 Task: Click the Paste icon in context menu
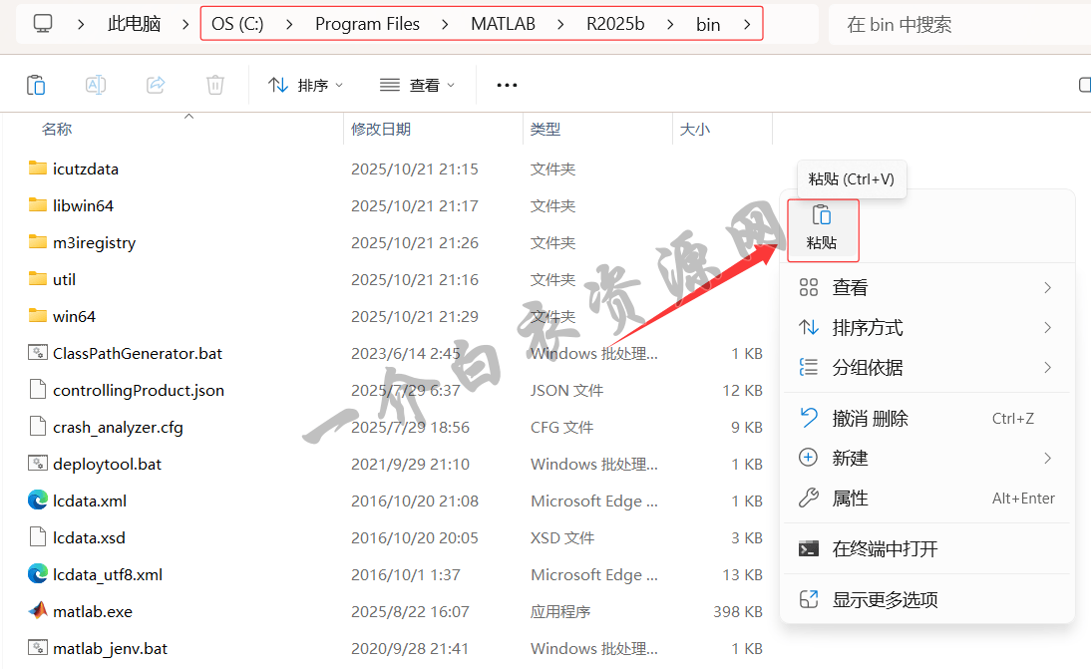[822, 229]
